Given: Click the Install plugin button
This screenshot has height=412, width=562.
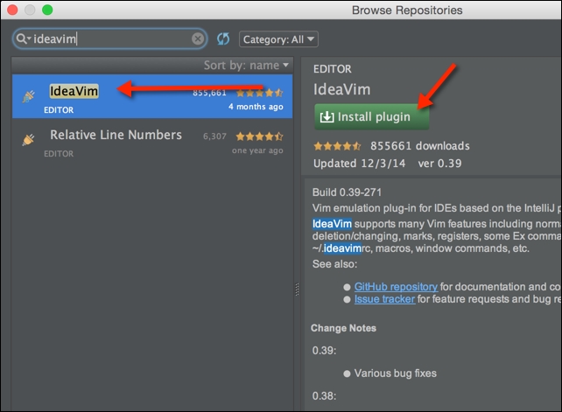Looking at the screenshot, I should click(x=371, y=117).
